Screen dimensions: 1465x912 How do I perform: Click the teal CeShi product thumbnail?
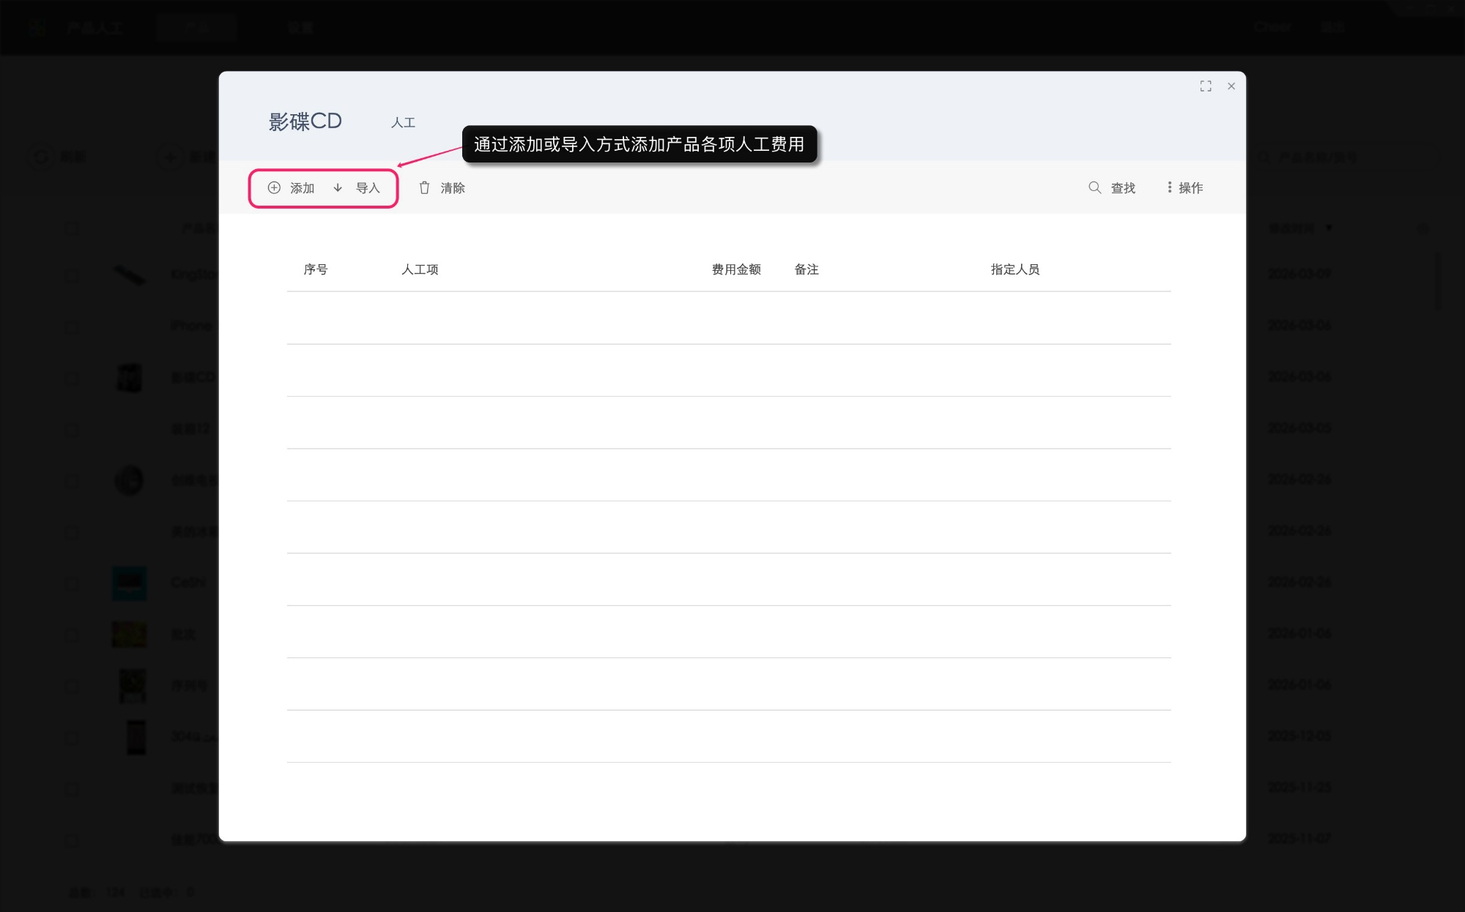129,583
